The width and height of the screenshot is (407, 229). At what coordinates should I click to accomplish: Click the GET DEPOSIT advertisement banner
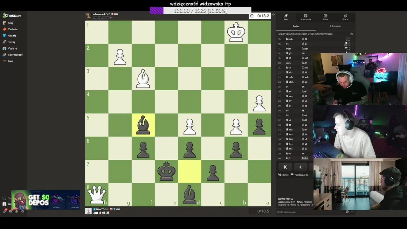pyautogui.click(x=45, y=200)
